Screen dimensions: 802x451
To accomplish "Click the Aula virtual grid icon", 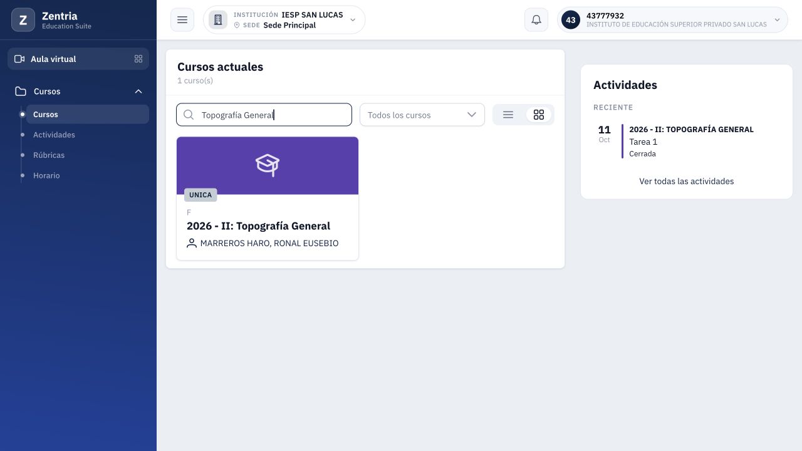I will 138,59.
